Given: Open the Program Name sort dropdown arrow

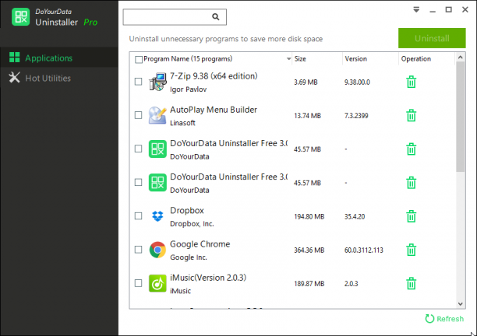Looking at the screenshot, I should pyautogui.click(x=288, y=59).
